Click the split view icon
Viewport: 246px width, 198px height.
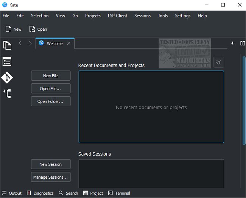tap(243, 44)
